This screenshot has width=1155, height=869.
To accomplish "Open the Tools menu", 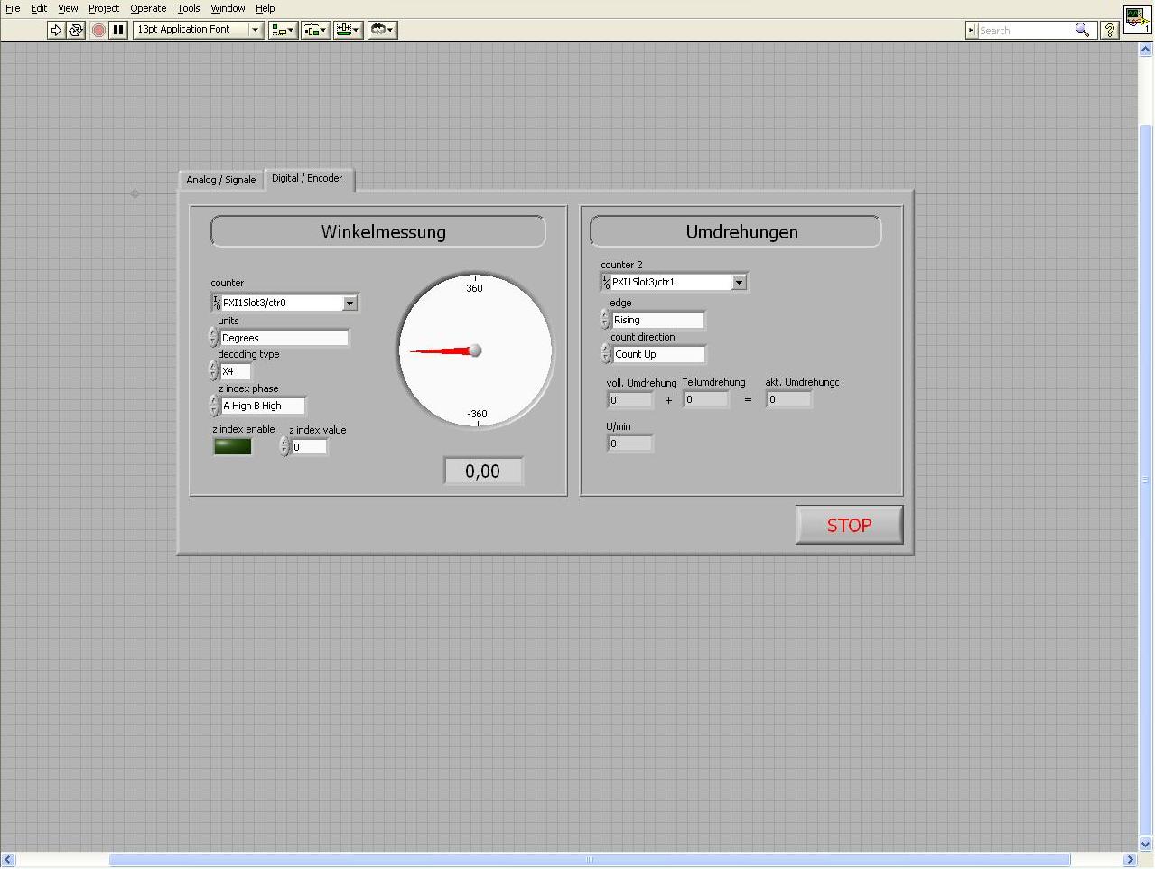I will pyautogui.click(x=189, y=8).
